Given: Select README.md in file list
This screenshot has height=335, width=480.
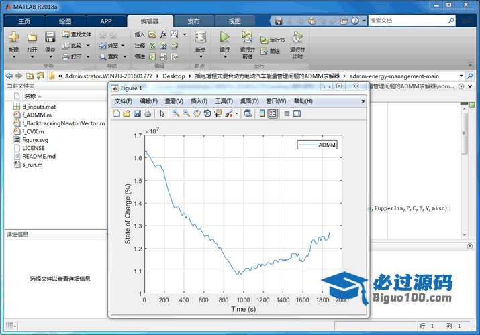Looking at the screenshot, I should pyautogui.click(x=38, y=156).
